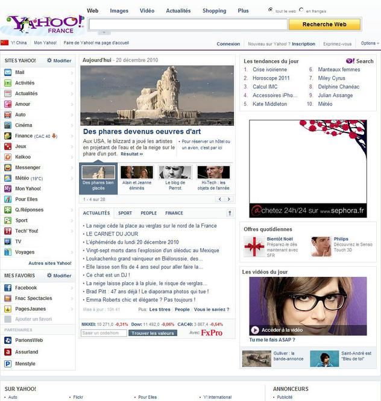381x401 pixels.
Task: Click the Trouver les valeurs button
Action: pyautogui.click(x=153, y=333)
